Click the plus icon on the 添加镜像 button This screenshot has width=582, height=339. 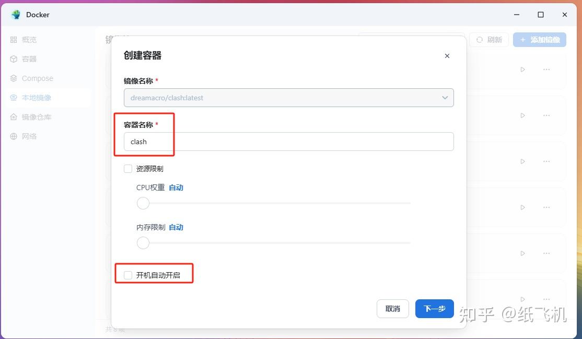(524, 39)
